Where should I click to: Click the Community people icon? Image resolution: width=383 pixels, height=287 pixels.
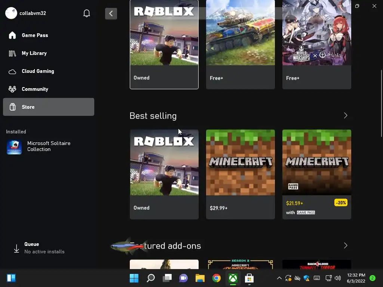point(12,89)
